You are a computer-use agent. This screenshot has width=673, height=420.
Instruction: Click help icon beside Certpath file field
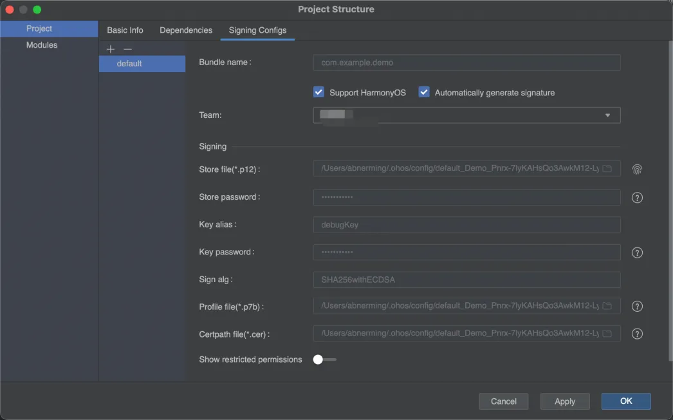[637, 334]
